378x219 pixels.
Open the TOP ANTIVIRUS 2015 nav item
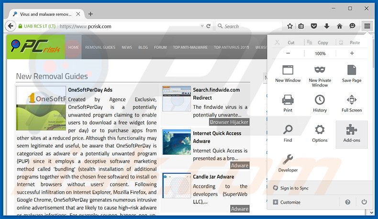(231, 47)
